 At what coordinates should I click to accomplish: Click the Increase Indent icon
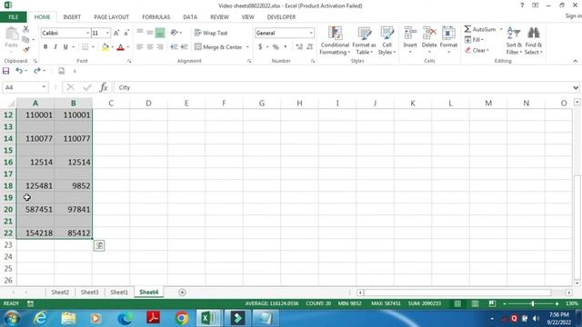[184, 46]
